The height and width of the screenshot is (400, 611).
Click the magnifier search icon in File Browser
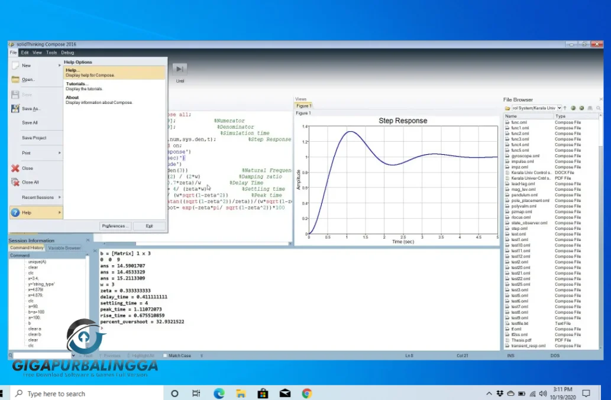point(599,108)
